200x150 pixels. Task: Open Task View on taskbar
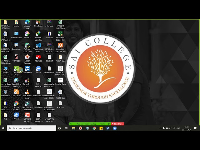pos(66,128)
